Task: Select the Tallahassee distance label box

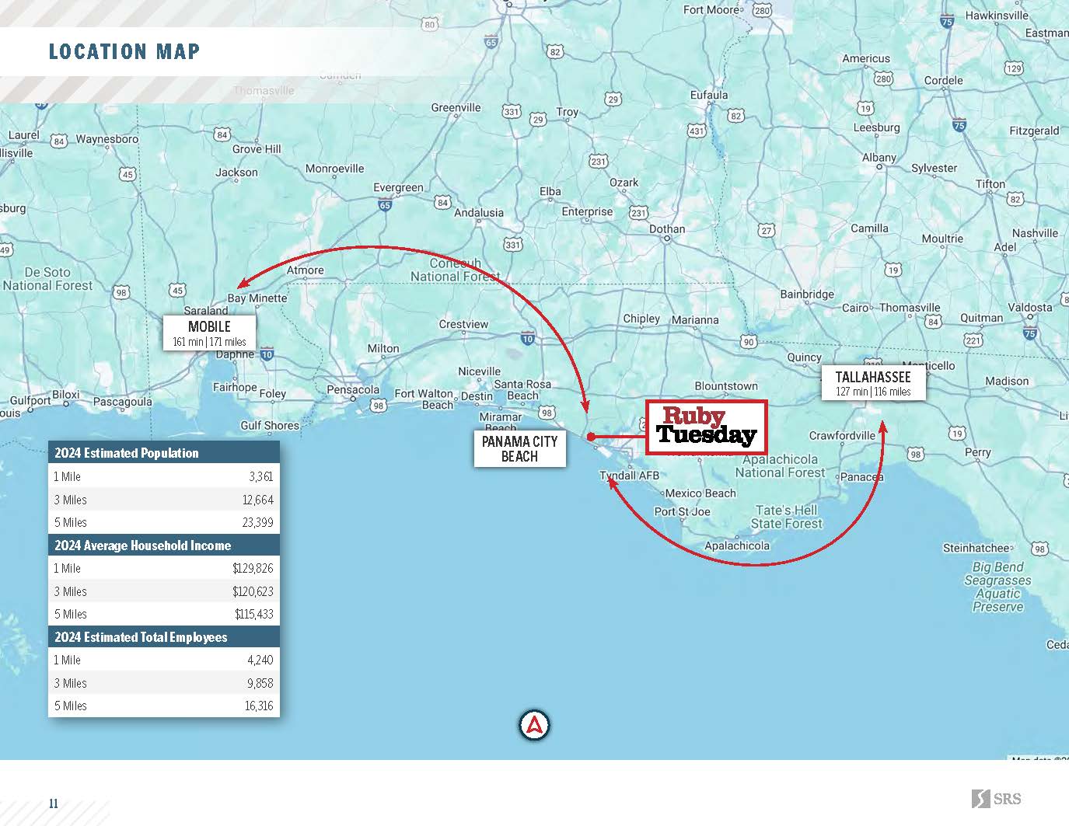Action: click(873, 383)
